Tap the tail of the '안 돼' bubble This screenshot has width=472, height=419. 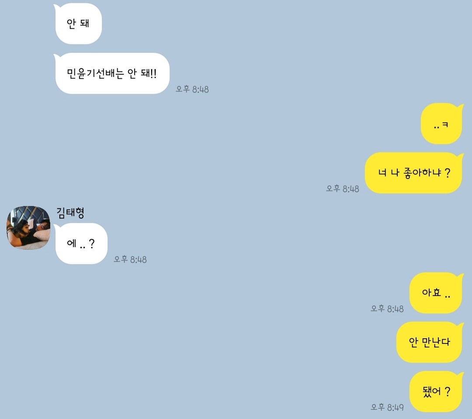(x=56, y=7)
